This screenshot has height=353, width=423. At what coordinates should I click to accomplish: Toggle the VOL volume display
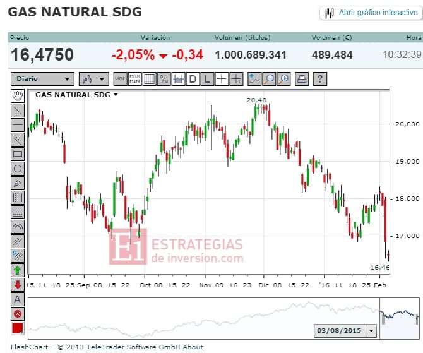tap(121, 79)
